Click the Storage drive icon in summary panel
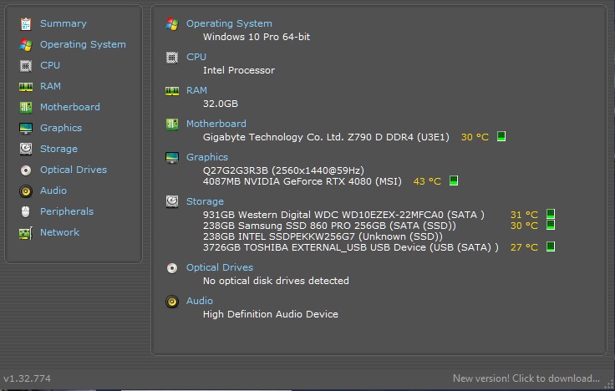615x391 pixels. [x=172, y=201]
